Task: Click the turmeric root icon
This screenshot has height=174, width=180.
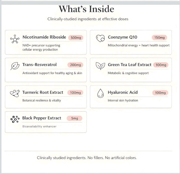Action: [x=15, y=93]
